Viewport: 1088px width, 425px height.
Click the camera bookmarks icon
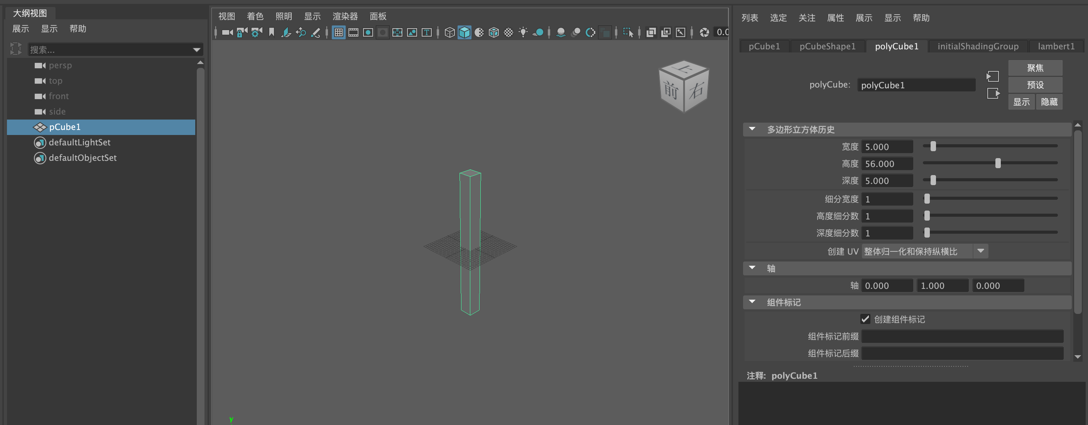(272, 32)
